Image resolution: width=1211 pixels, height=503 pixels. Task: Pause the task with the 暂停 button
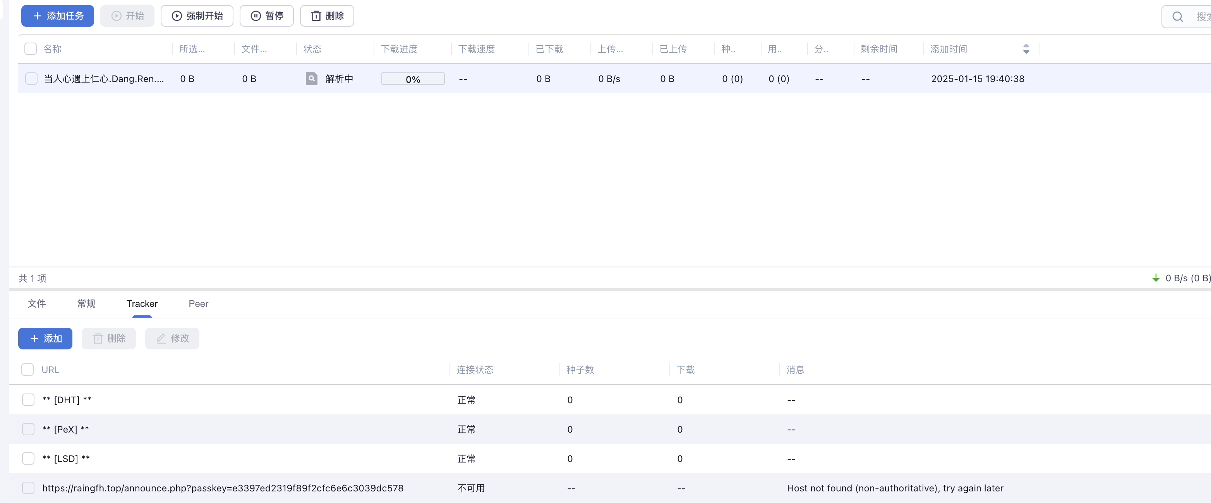click(x=266, y=16)
